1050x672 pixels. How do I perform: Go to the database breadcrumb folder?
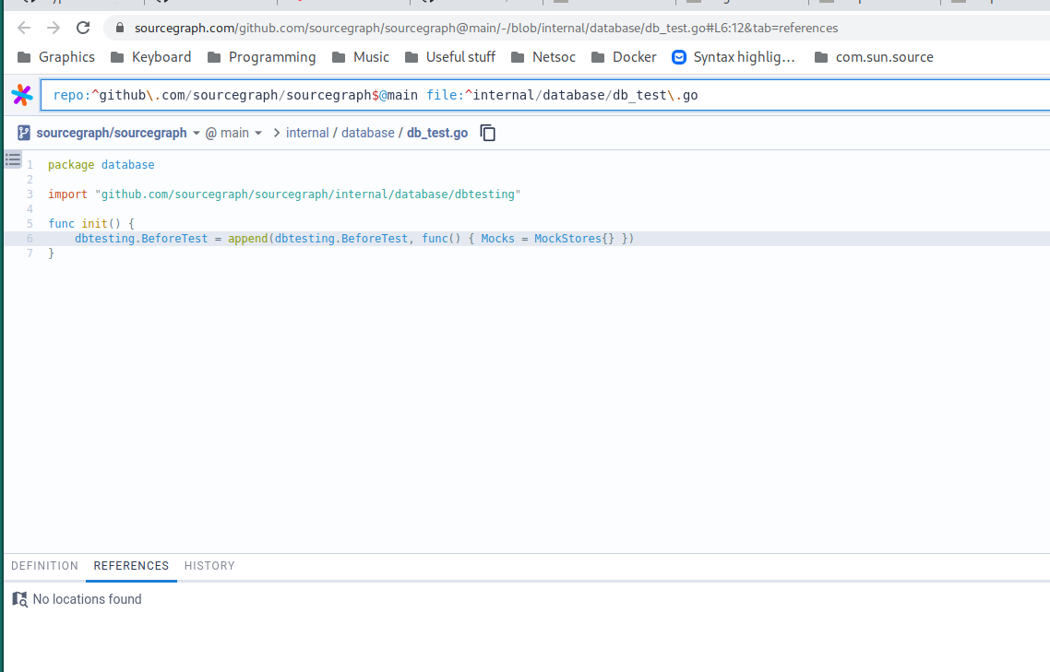(x=367, y=133)
